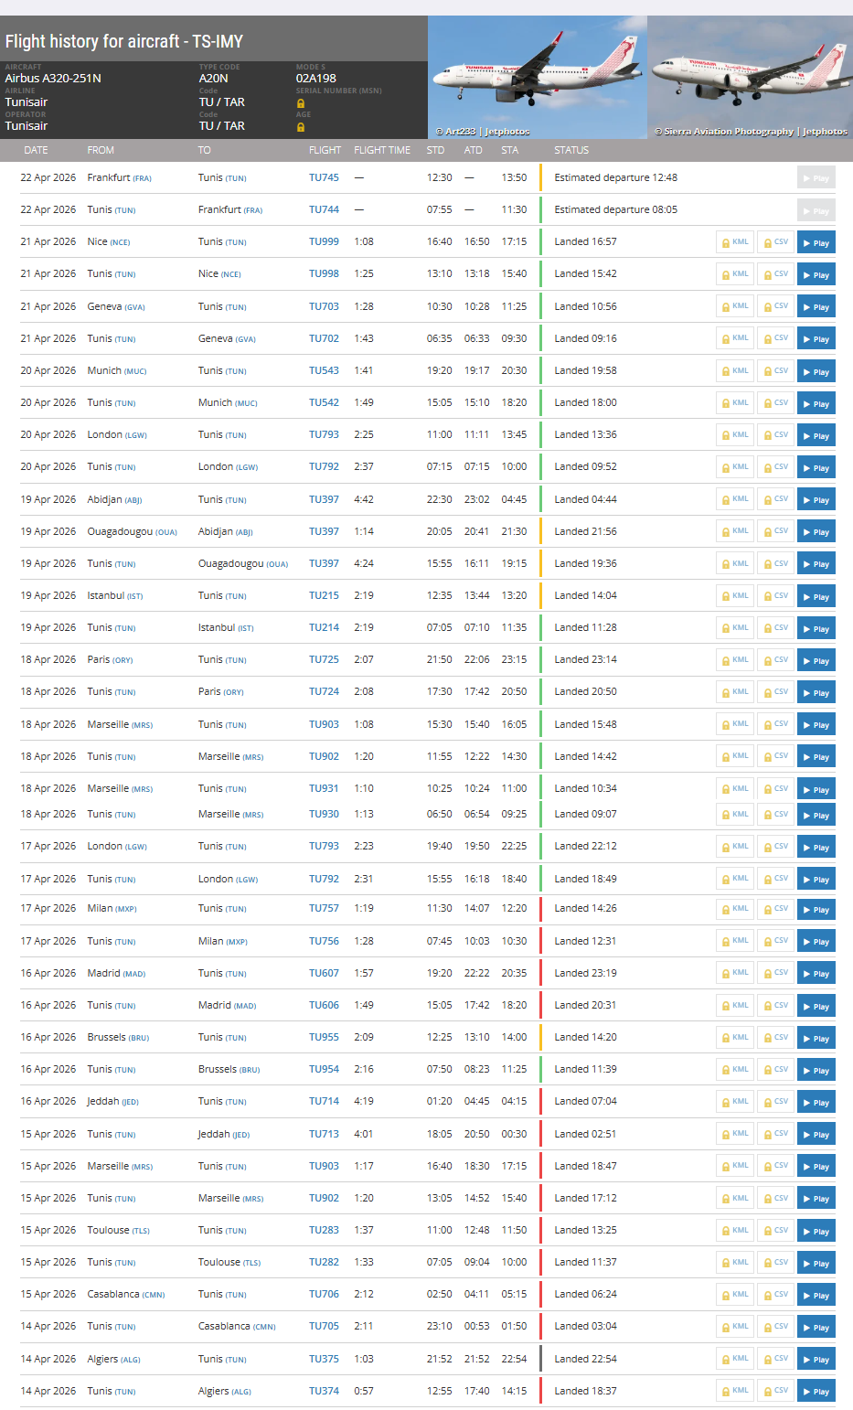
Task: Open the left Tunisair aircraft photo by Art233
Action: pos(537,77)
